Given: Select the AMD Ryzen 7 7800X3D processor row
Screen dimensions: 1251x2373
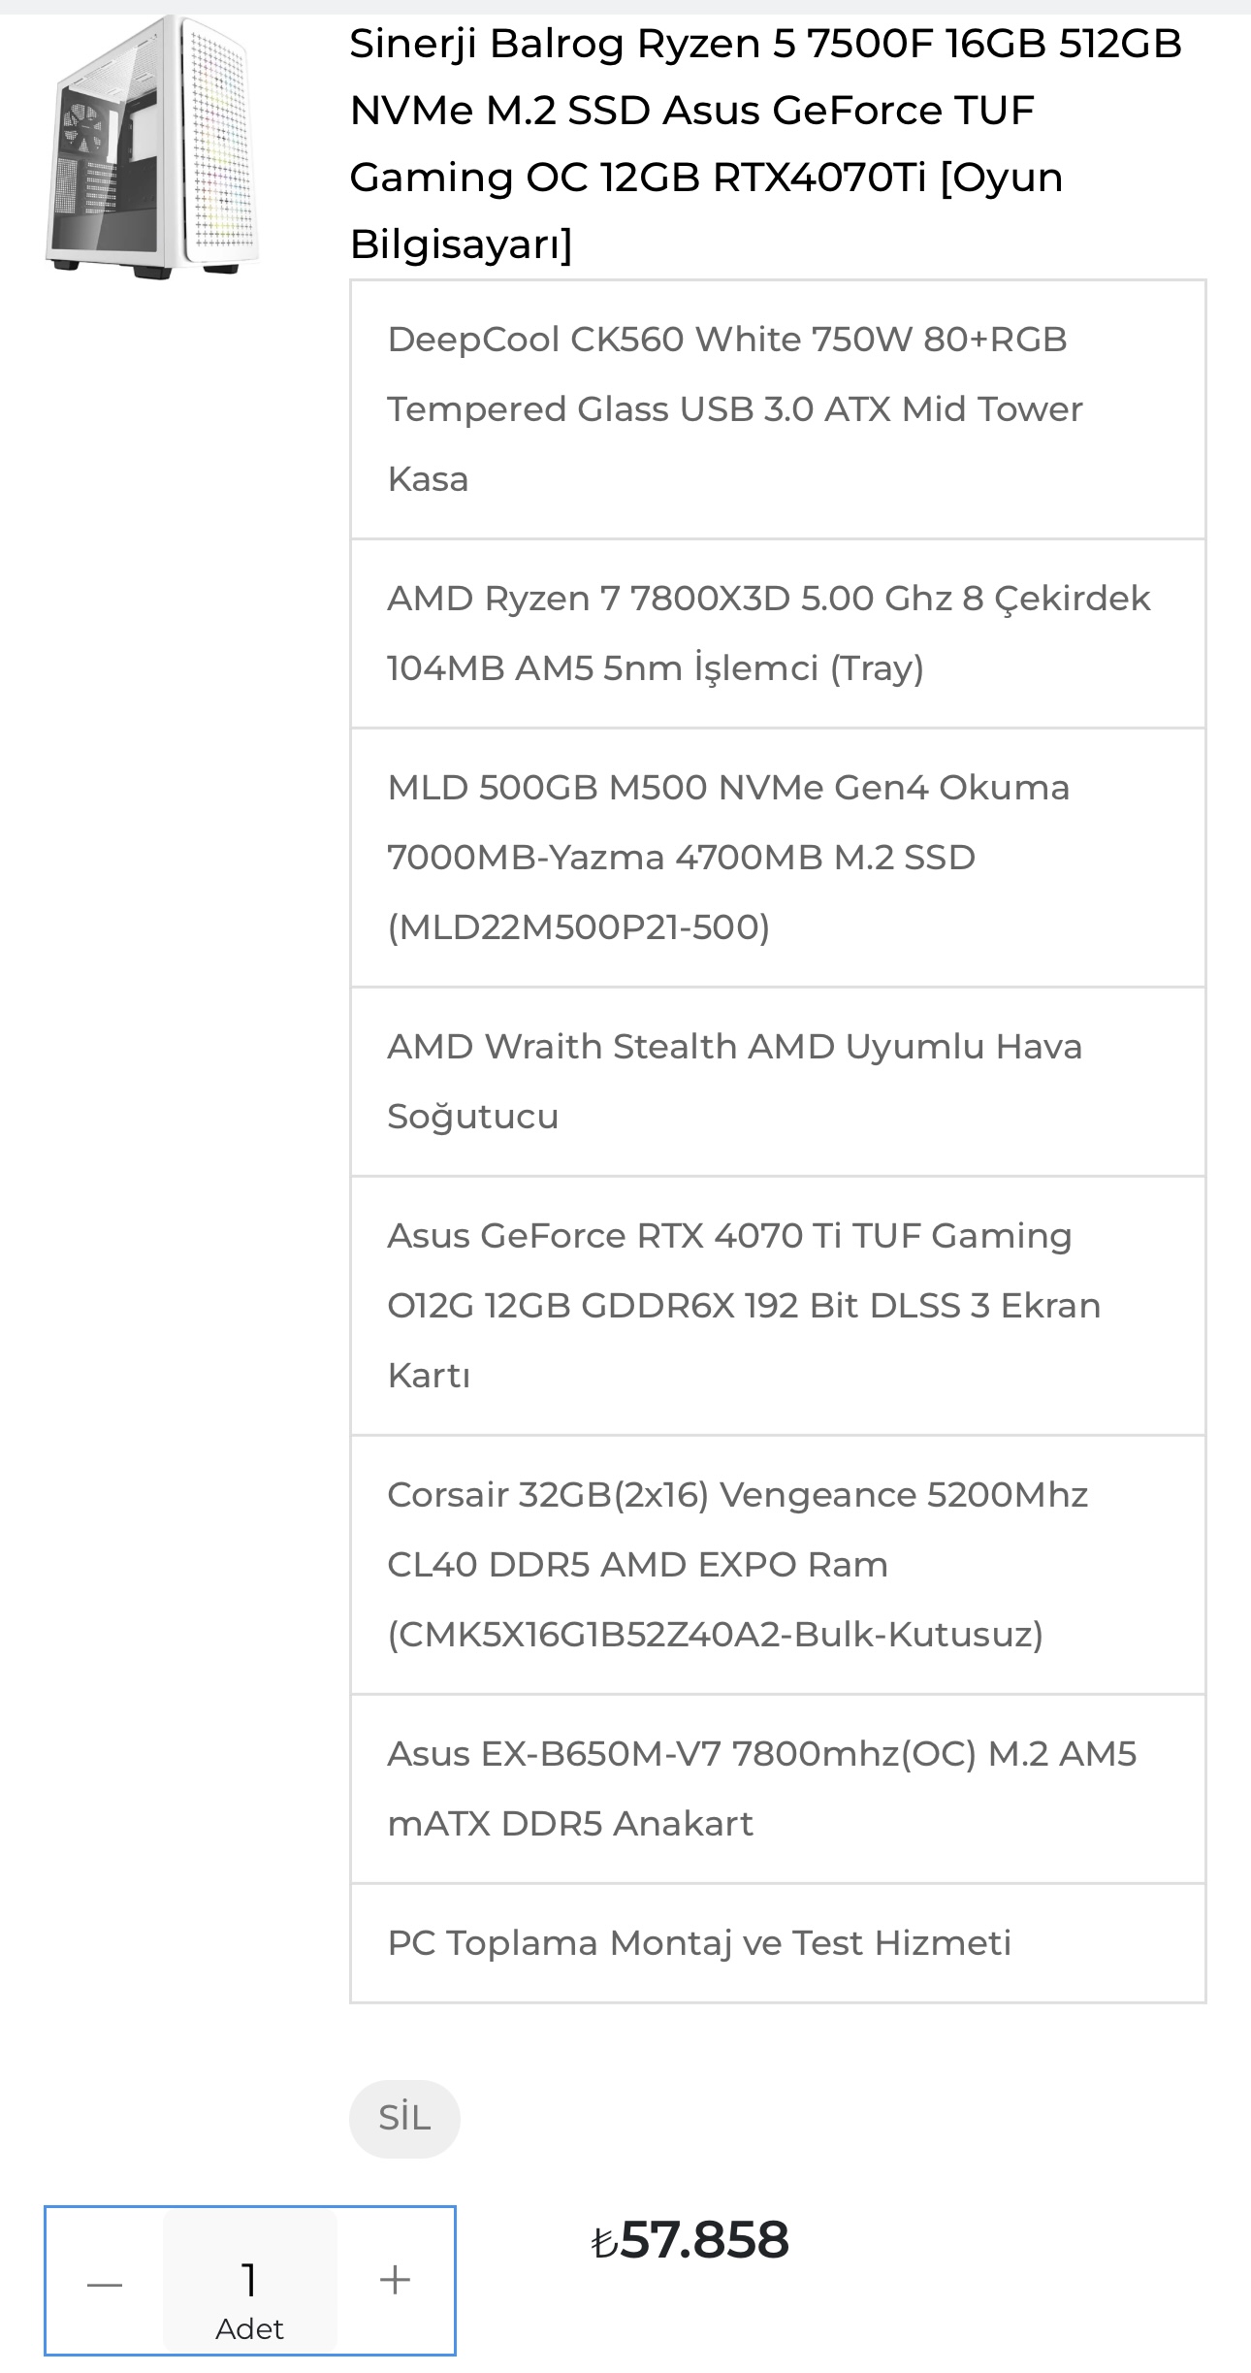Looking at the screenshot, I should pyautogui.click(x=778, y=634).
